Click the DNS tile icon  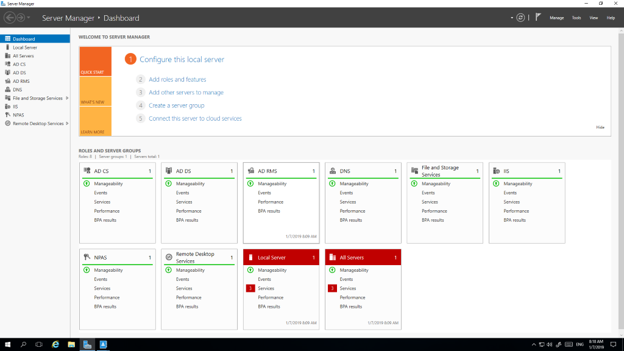pos(333,171)
